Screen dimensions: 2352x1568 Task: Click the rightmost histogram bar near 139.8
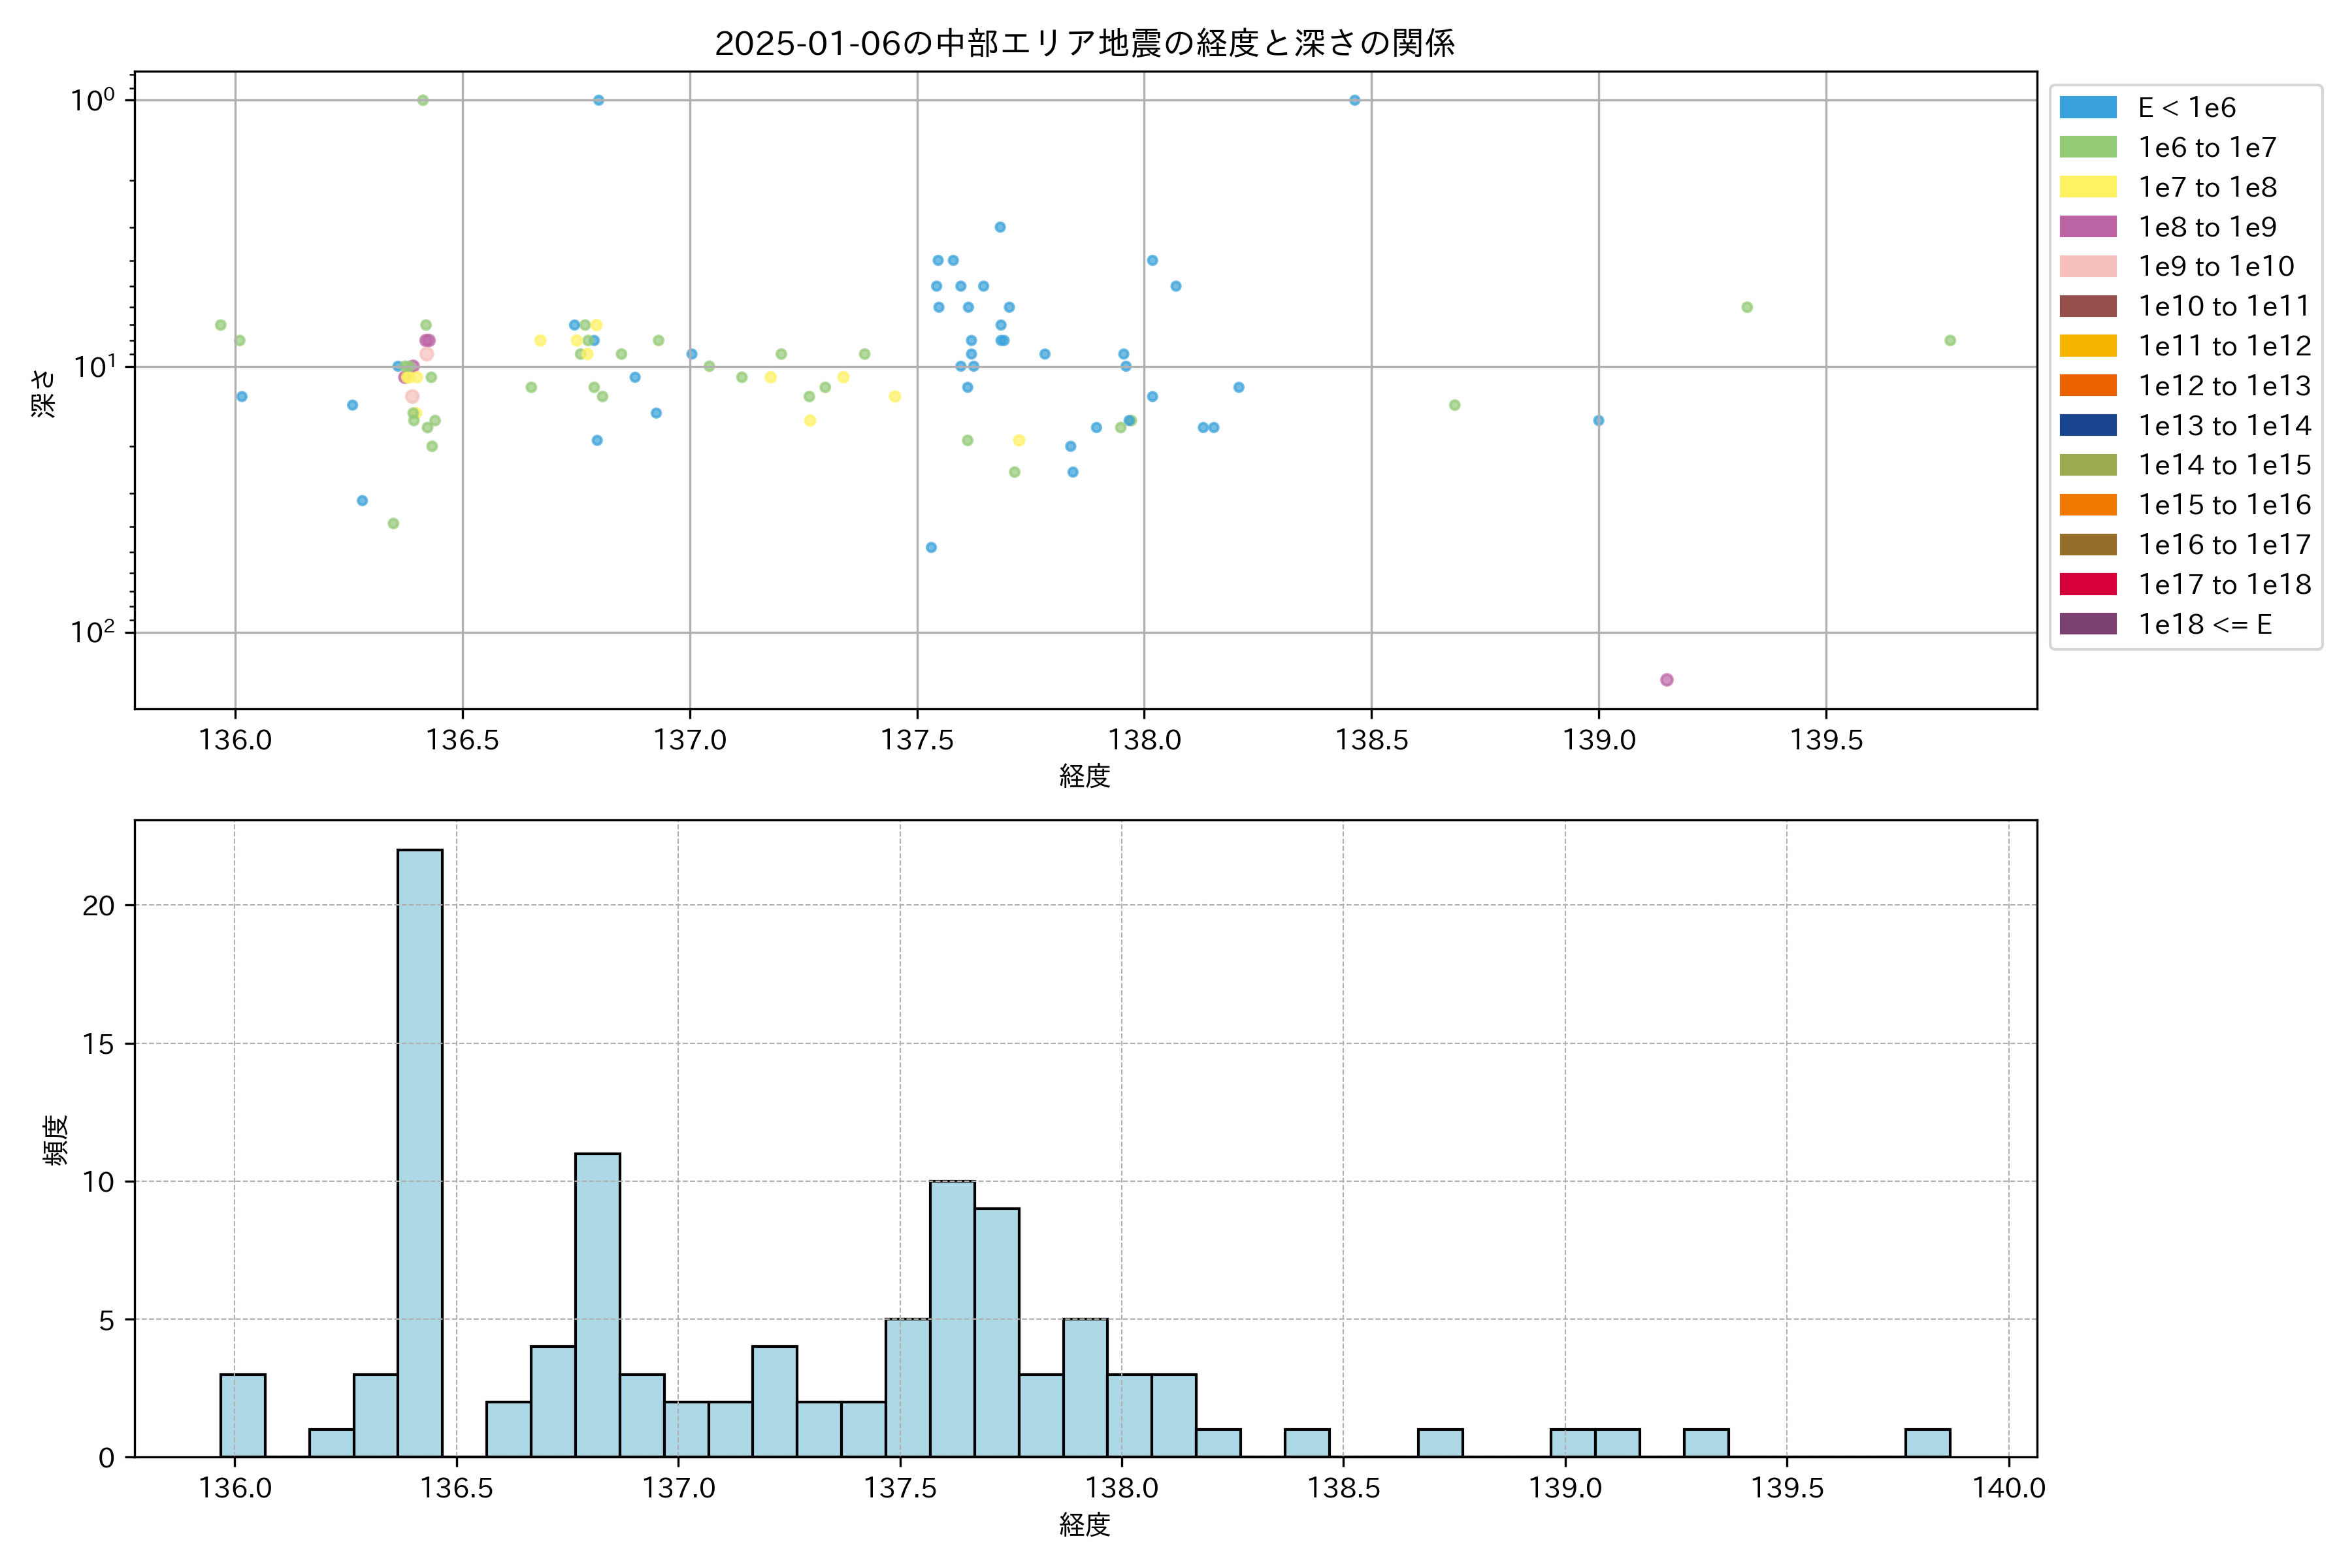1927,1443
